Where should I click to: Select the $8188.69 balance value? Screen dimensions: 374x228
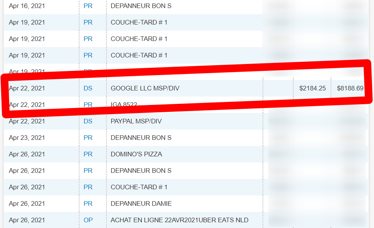pyautogui.click(x=350, y=88)
